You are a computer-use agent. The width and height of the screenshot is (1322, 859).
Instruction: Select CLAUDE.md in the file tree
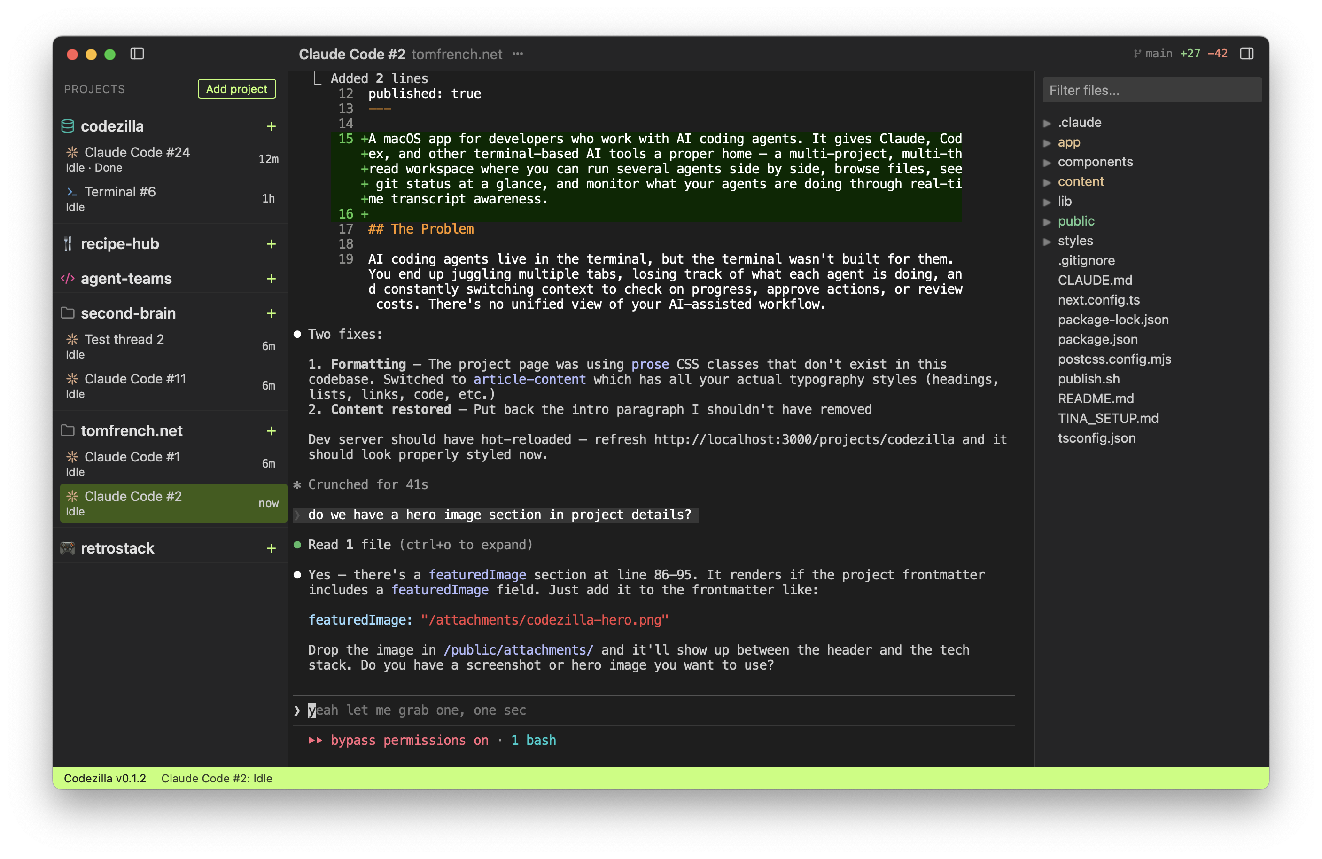(x=1095, y=280)
